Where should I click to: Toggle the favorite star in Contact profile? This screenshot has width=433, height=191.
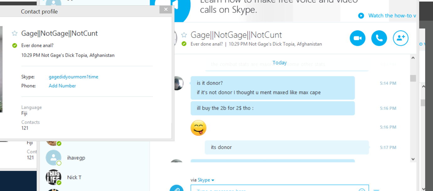[x=14, y=33]
